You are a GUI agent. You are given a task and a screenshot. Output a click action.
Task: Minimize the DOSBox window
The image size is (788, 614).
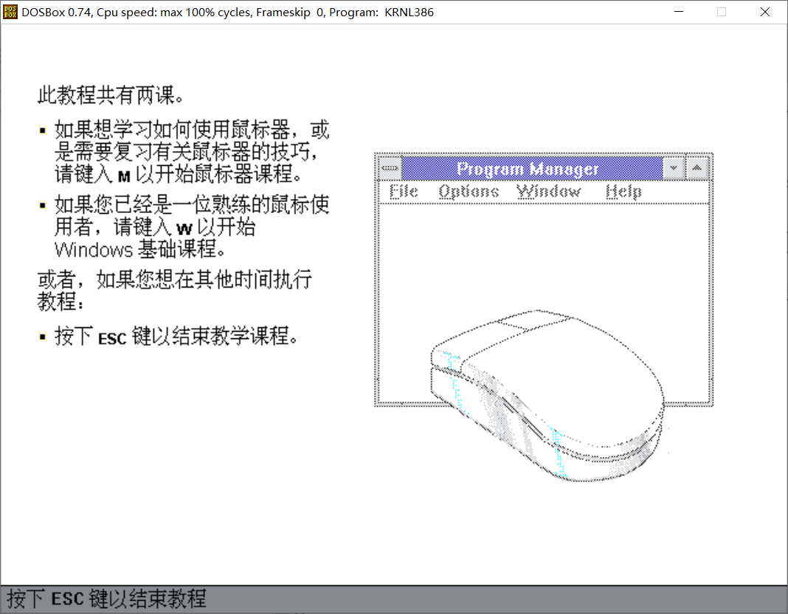click(679, 12)
